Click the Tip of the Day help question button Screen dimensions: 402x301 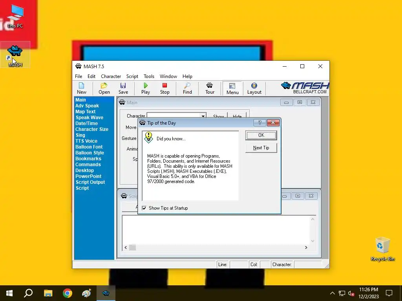(260, 123)
